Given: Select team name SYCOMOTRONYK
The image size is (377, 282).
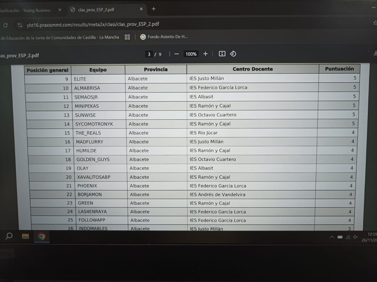Looking at the screenshot, I should (94, 124).
